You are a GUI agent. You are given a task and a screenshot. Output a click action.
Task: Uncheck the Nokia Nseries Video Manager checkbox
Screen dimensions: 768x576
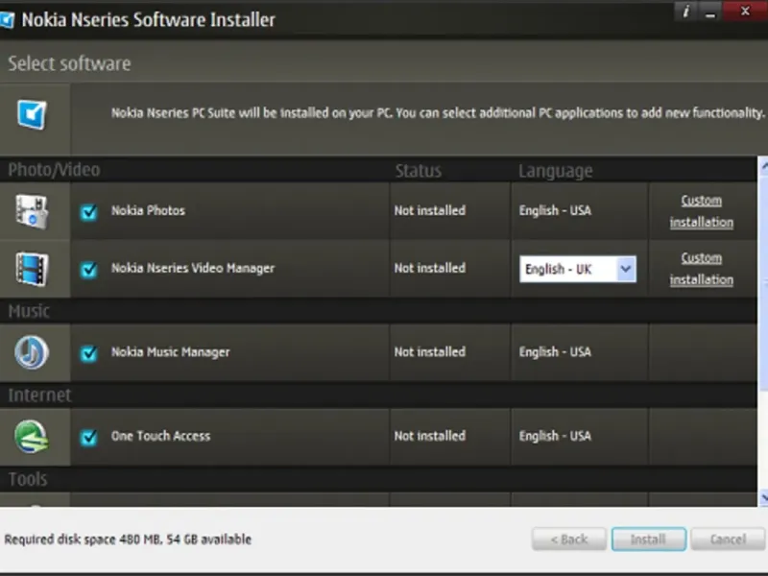88,270
